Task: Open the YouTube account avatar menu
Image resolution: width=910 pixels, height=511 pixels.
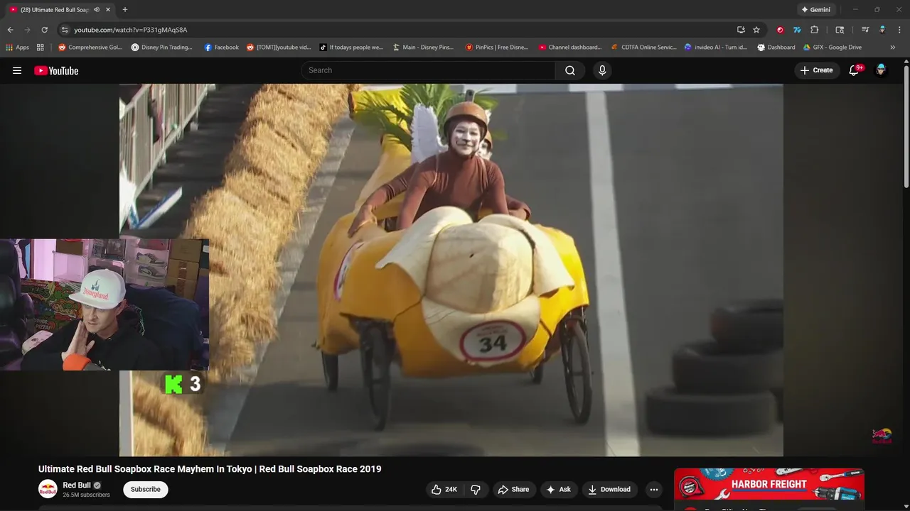Action: tap(881, 70)
